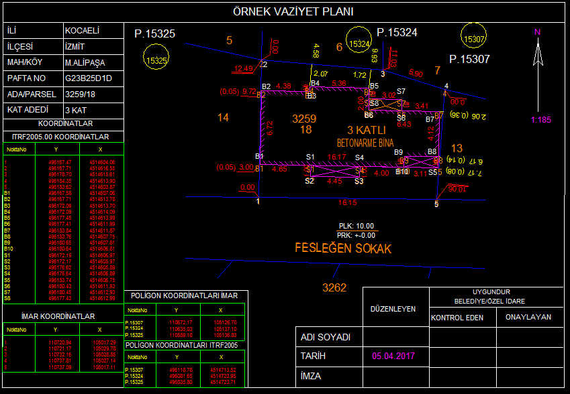The width and height of the screenshot is (570, 394).
Task: Click the "İLÇESİ" label
Action: pos(20,47)
